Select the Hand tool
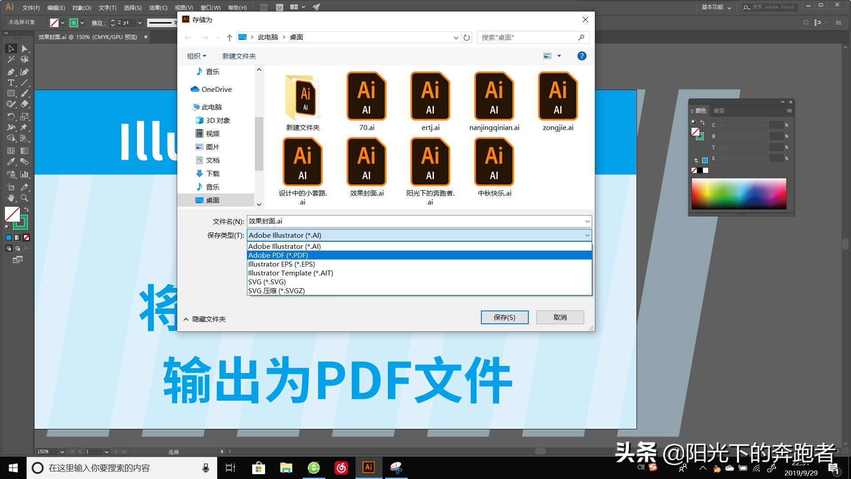This screenshot has width=851, height=479. 11,198
